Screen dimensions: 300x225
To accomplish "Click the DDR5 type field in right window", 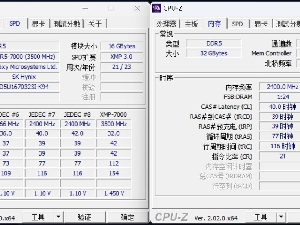I will pos(214,43).
